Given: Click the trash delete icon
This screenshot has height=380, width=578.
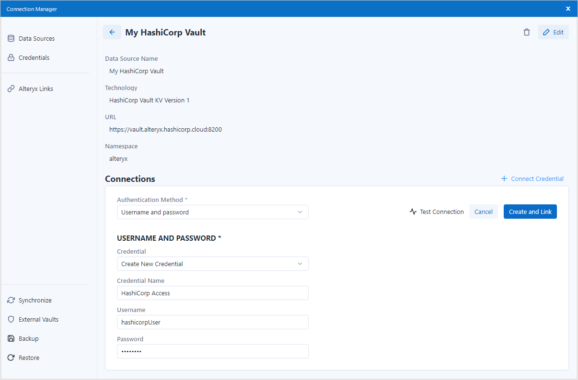Looking at the screenshot, I should (527, 33).
